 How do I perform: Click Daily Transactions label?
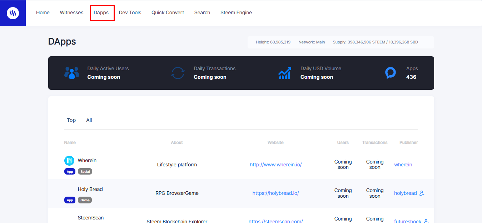(214, 68)
